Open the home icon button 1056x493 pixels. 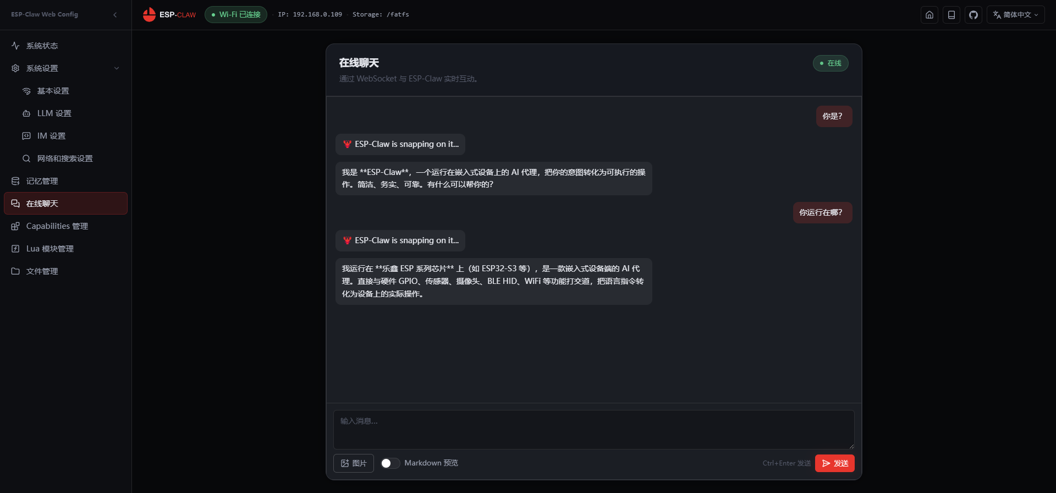click(x=930, y=15)
